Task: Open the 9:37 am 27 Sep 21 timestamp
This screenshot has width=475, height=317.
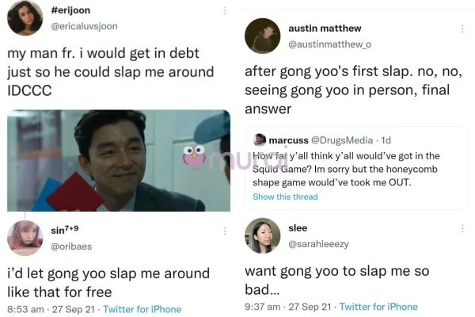Action: (x=288, y=307)
